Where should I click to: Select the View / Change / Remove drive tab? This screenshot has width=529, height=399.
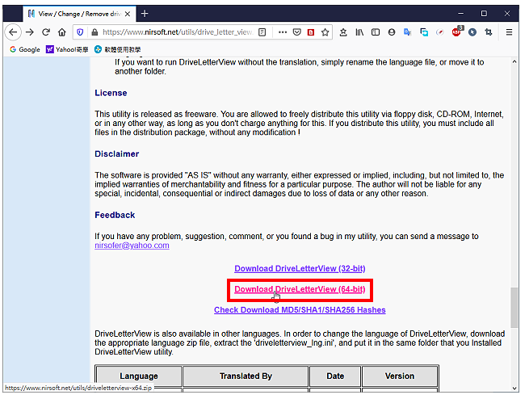[x=80, y=14]
